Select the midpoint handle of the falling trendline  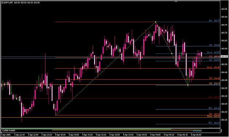172,54
